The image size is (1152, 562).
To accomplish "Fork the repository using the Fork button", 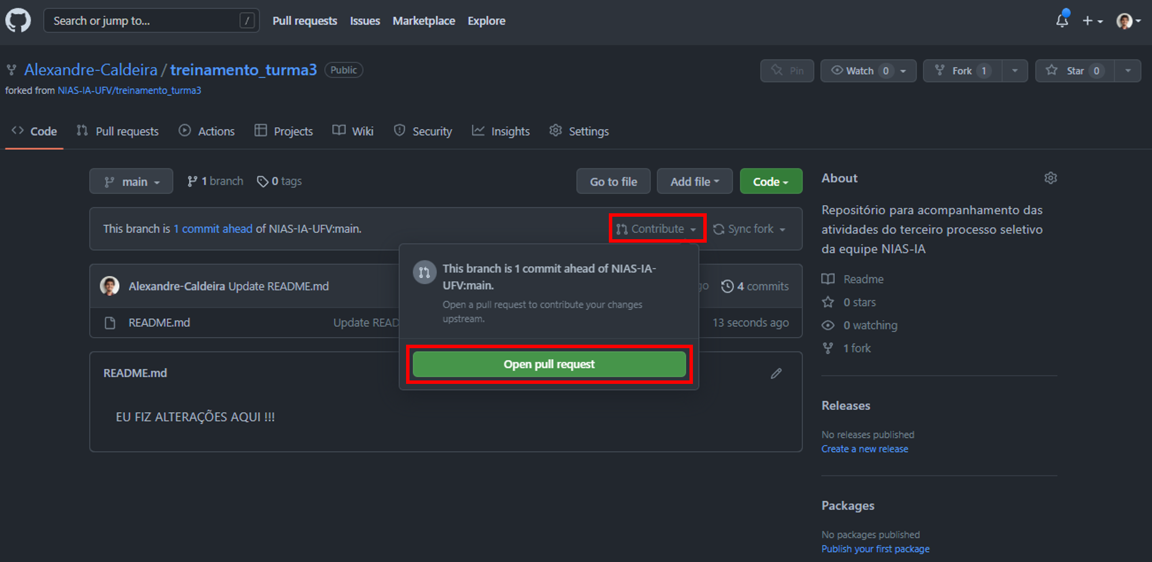I will coord(962,70).
